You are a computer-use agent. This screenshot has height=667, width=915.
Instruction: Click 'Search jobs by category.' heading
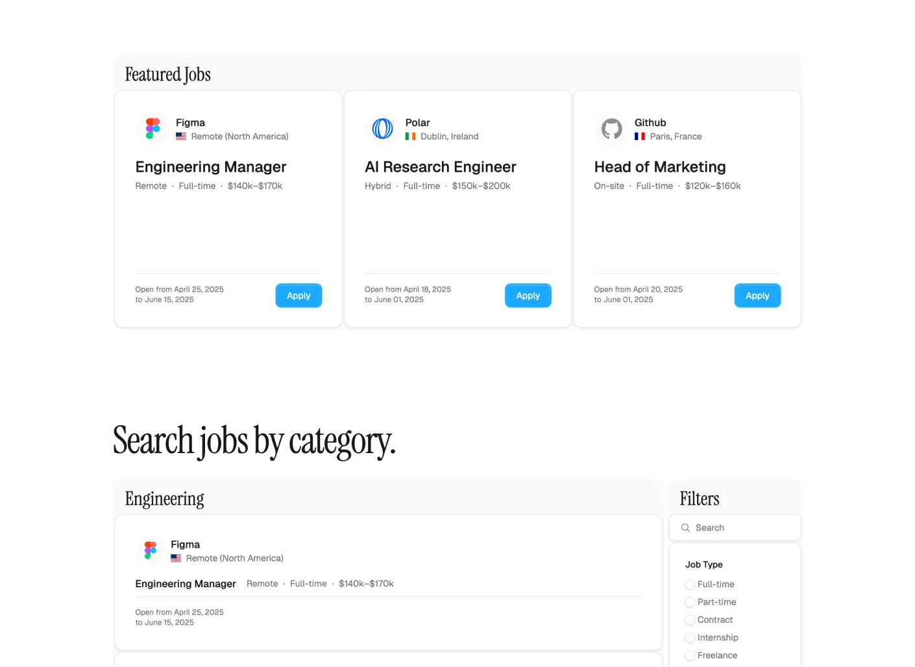tap(254, 441)
